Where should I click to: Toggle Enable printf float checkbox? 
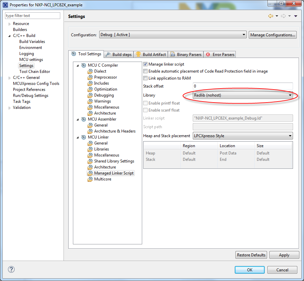pyautogui.click(x=145, y=103)
